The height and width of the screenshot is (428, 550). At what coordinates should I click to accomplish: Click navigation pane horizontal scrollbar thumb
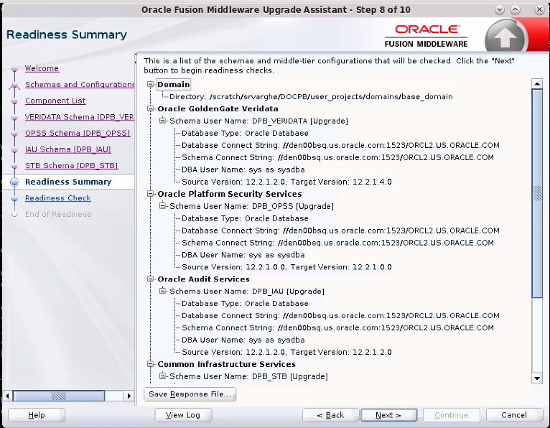point(59,396)
